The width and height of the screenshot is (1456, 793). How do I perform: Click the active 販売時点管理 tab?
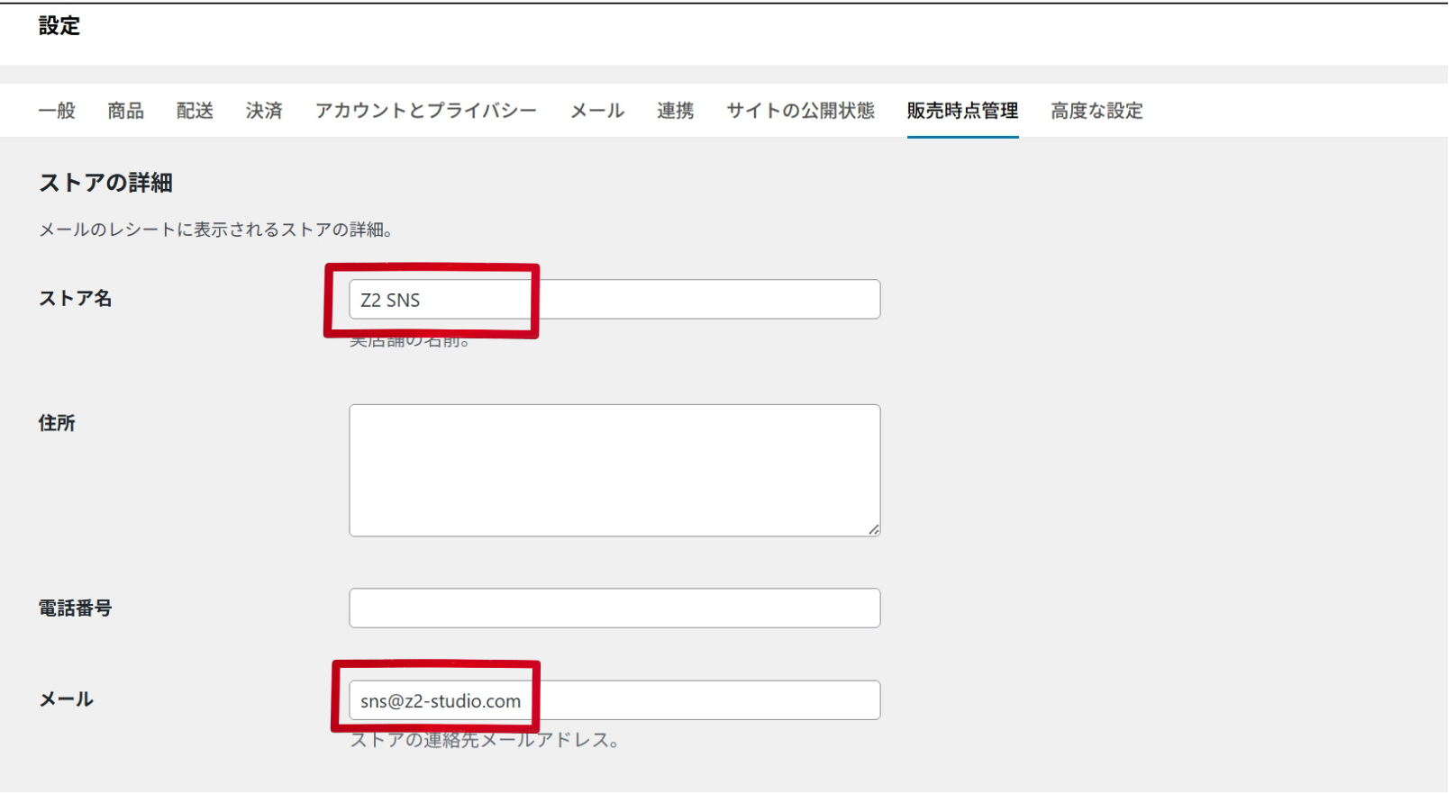(962, 111)
